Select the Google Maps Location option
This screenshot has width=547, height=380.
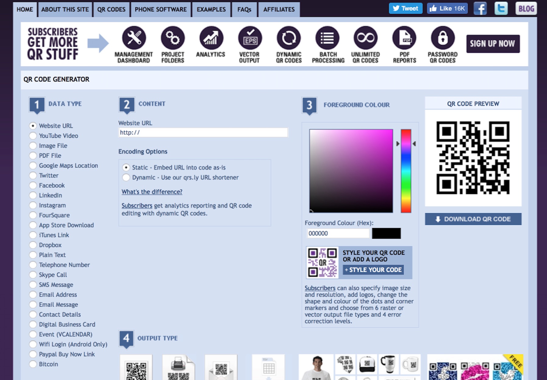point(33,166)
